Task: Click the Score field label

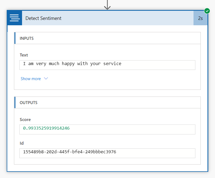Action: click(25, 119)
